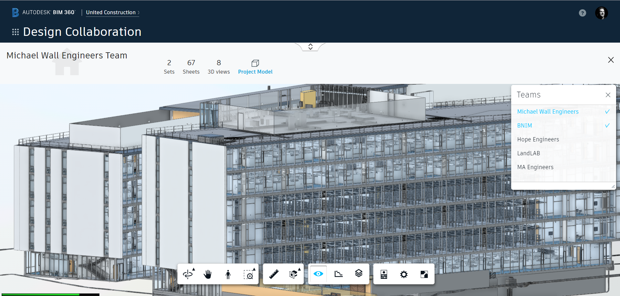The width and height of the screenshot is (620, 296).
Task: Close the Teams panel
Action: (608, 95)
